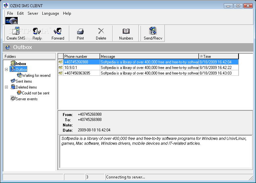
Task: Select message with time 8/18/2009 16:42:22
Action: [x=219, y=67]
